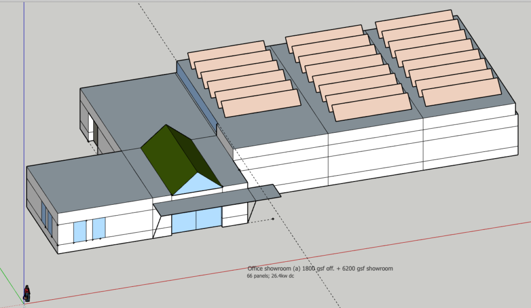Select the front-most solar panel of the six-panel array
The height and width of the screenshot is (308, 531).
pos(261,103)
